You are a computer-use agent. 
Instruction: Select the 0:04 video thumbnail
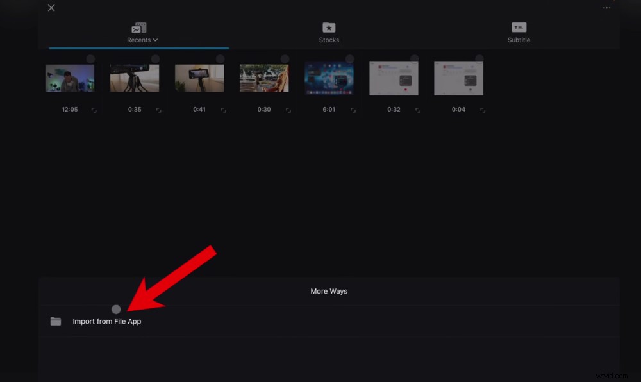coord(458,77)
